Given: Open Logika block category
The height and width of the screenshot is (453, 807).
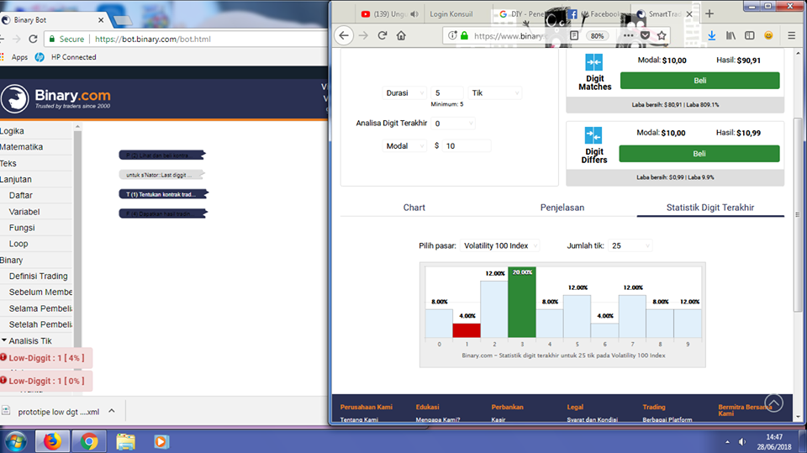Looking at the screenshot, I should [12, 131].
